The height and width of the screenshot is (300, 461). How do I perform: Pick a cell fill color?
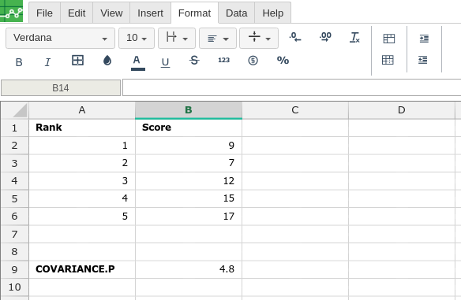click(x=107, y=61)
